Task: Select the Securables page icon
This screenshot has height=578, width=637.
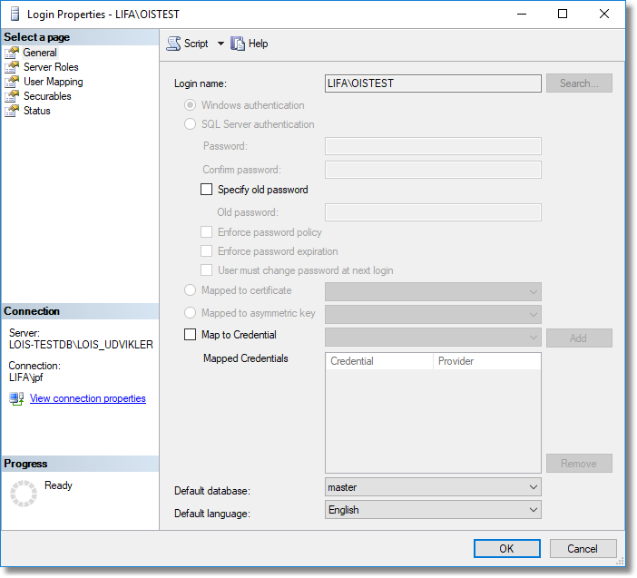Action: (x=12, y=96)
